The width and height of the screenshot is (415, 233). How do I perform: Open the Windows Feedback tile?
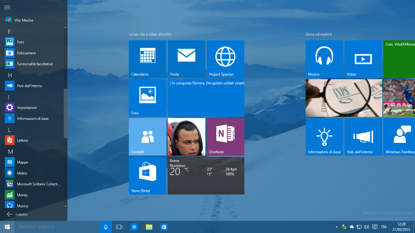[x=399, y=137]
